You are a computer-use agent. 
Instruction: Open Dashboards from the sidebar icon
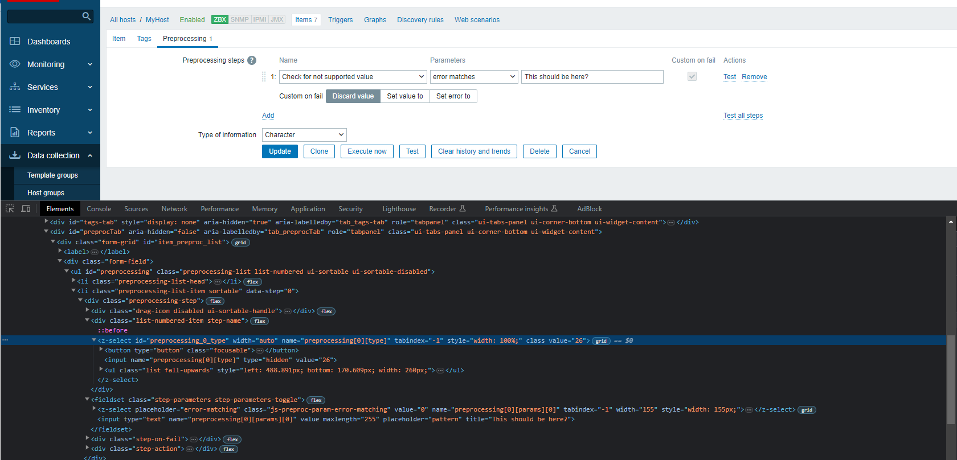click(15, 41)
